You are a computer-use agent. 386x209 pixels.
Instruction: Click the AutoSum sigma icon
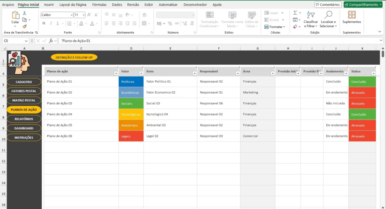point(295,13)
